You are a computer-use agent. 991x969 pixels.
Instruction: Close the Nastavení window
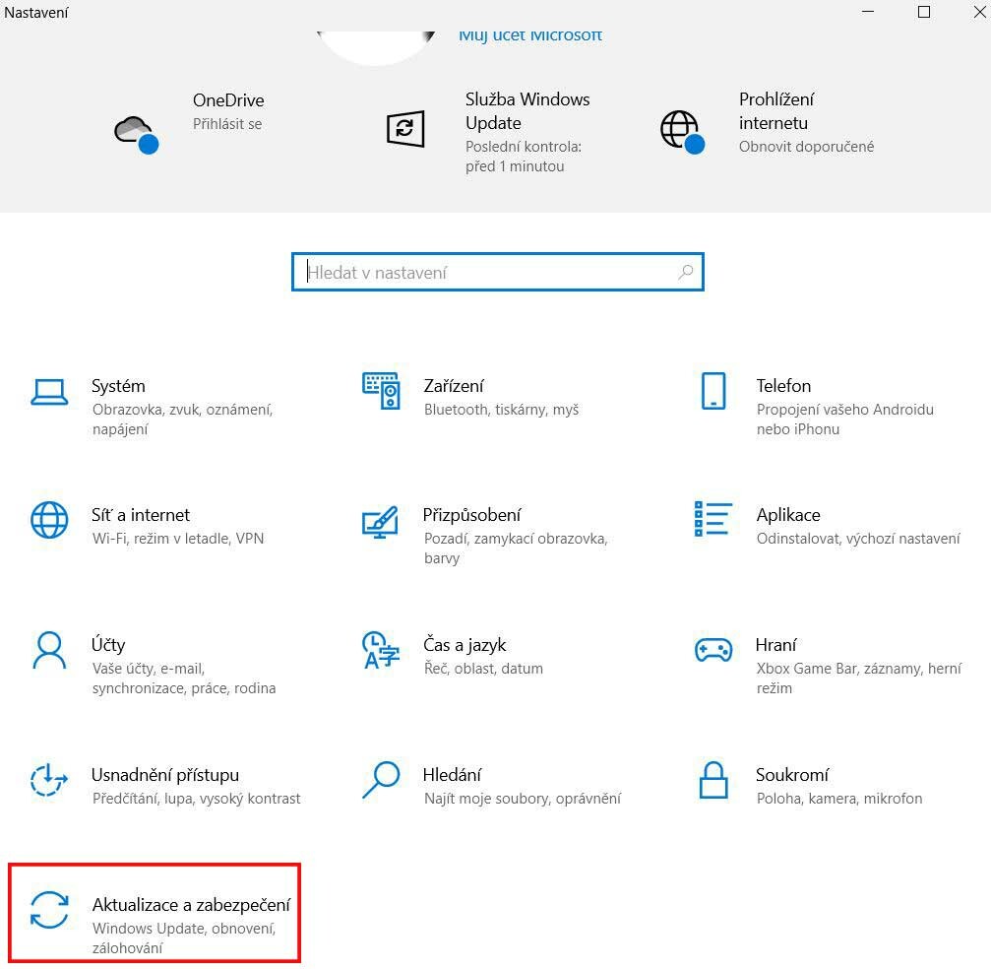(x=979, y=12)
